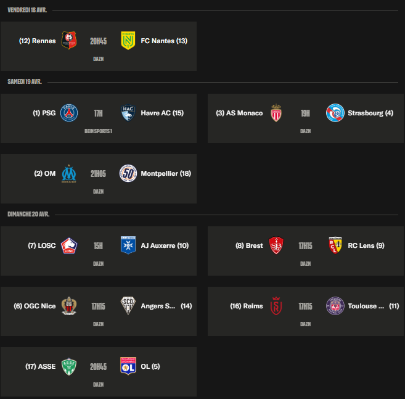Image resolution: width=405 pixels, height=399 pixels.
Task: Click BEIN SPORTS 1 broadcaster label
Action: (98, 131)
